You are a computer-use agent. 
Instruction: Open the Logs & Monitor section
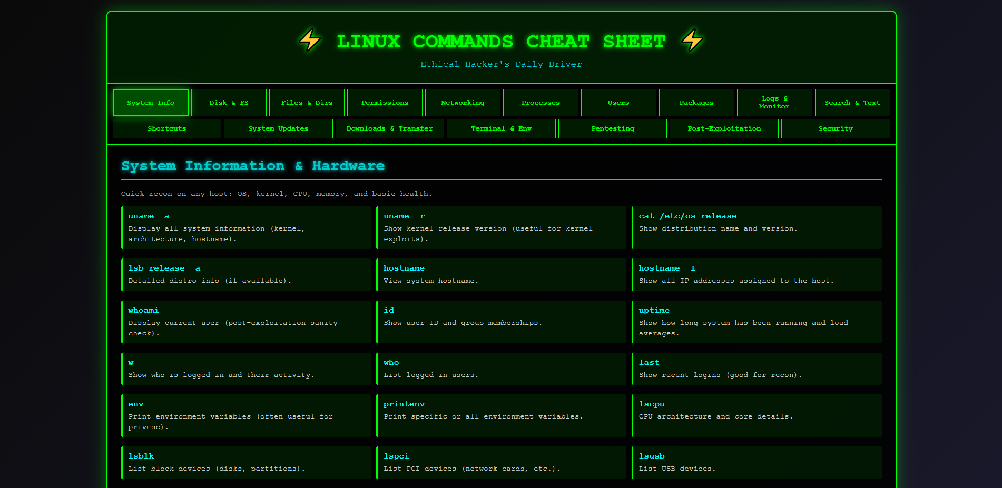(x=774, y=103)
